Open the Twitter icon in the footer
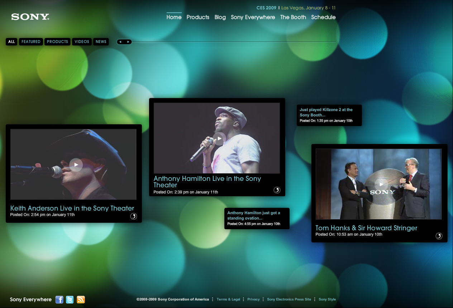This screenshot has width=453, height=308. click(70, 299)
